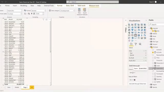The height and width of the screenshot is (92, 164).
Task: Toggle Cross-report drill through switch
Action: (x=134, y=73)
